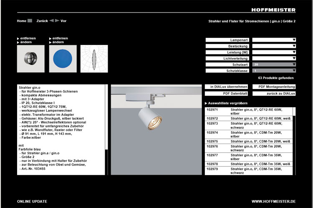This screenshot has width=313, height=208.
Task: Select the filter holder accessory thumbnail
Action: pyautogui.click(x=31, y=59)
